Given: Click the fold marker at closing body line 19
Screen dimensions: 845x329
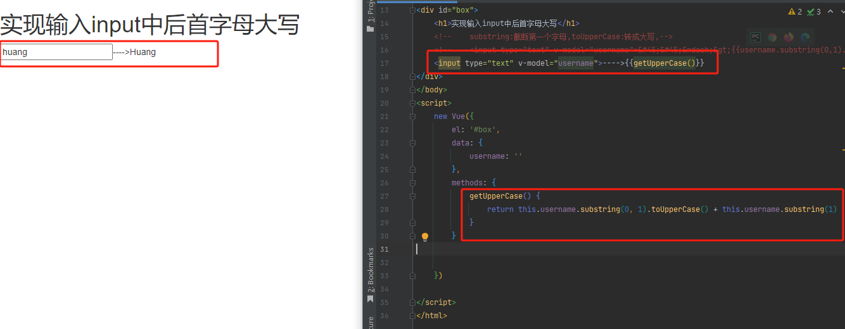Looking at the screenshot, I should point(413,90).
